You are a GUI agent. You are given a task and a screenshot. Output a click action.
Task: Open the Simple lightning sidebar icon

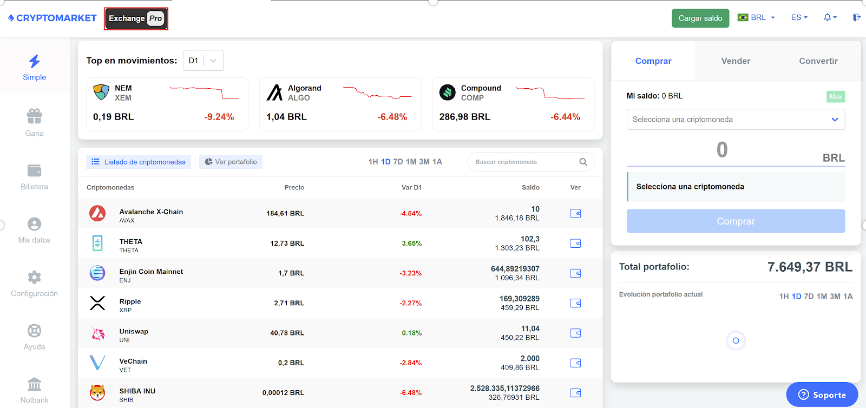pos(35,61)
